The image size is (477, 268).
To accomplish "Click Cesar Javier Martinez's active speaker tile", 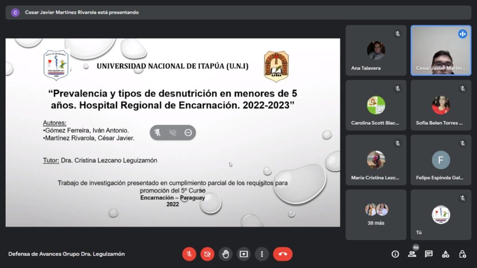I will (x=441, y=50).
